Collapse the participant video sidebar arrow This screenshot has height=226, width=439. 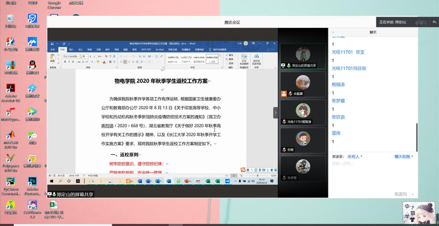[x=275, y=113]
